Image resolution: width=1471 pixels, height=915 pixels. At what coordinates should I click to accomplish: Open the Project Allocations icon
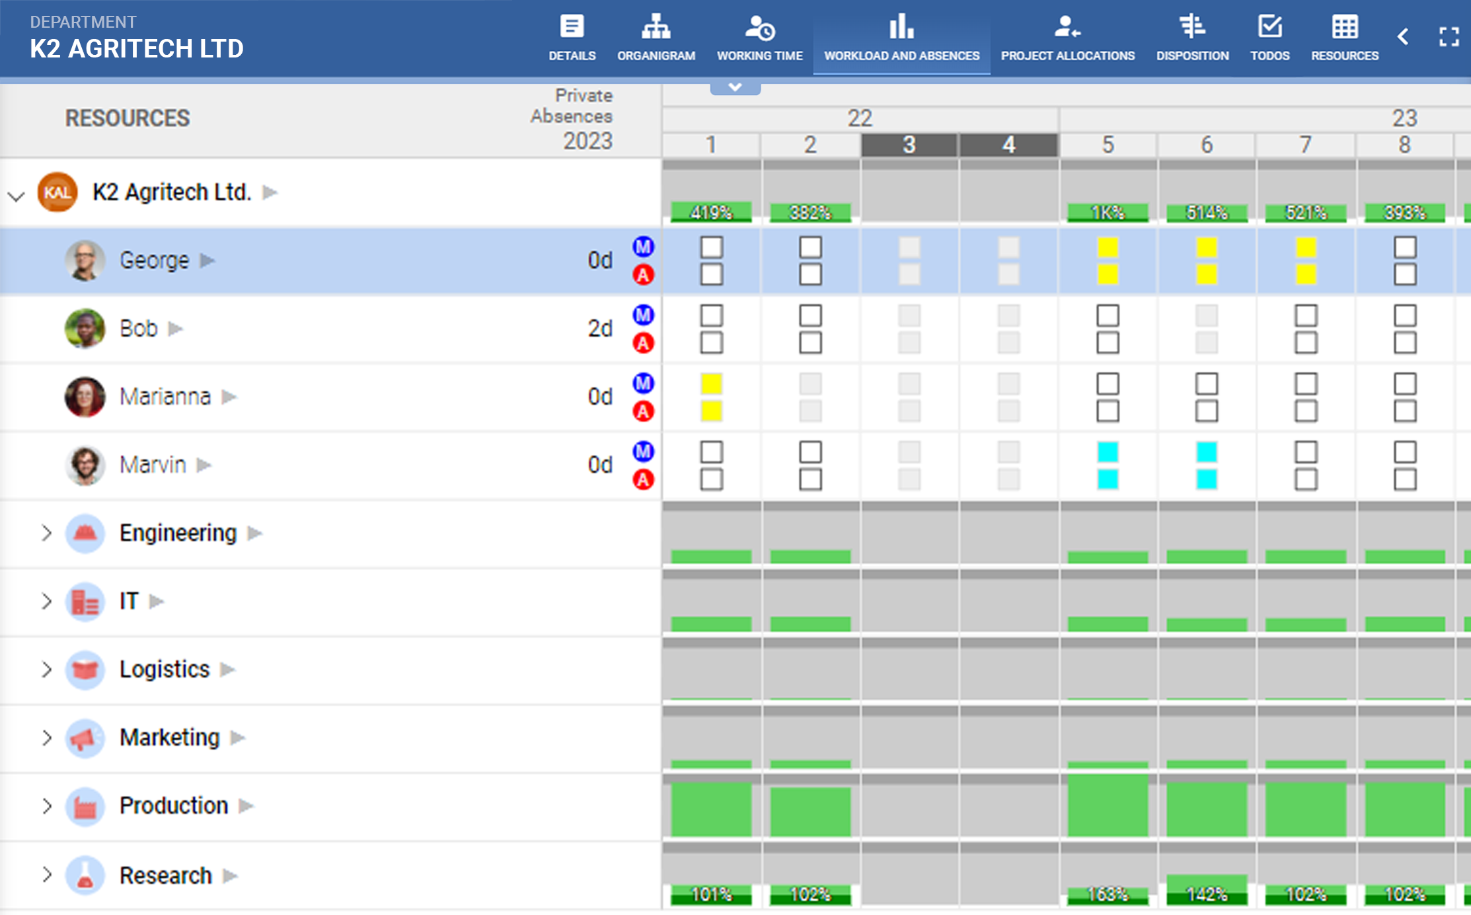click(x=1067, y=27)
